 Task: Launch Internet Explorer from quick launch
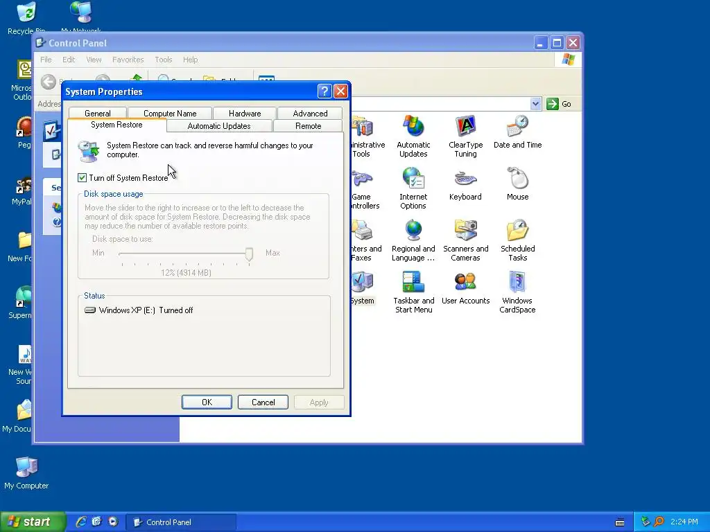(81, 522)
